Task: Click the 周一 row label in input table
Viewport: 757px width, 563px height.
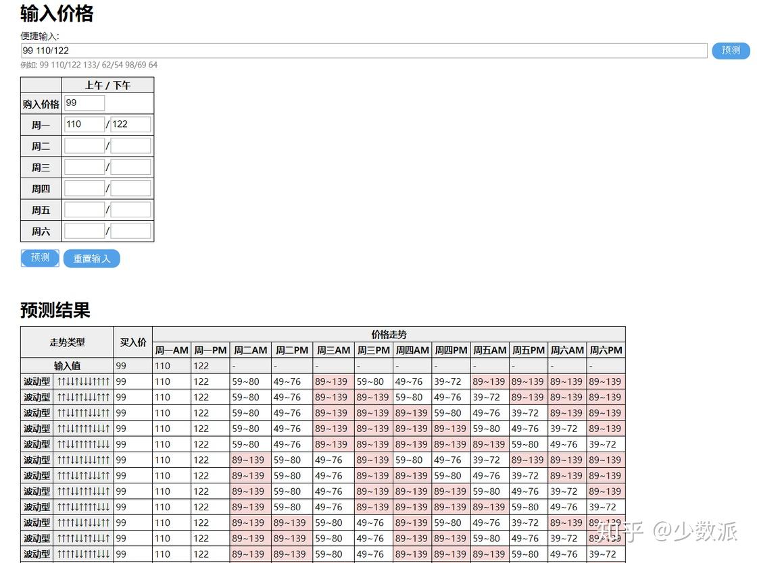Action: [41, 125]
